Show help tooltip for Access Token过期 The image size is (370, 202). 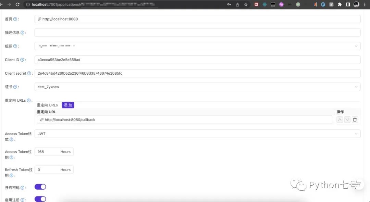point(11,157)
